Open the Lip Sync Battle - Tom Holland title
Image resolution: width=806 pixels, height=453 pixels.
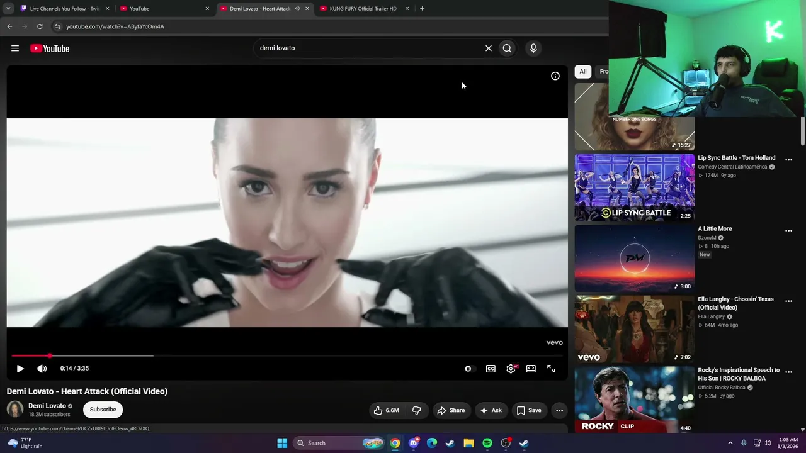coord(737,158)
